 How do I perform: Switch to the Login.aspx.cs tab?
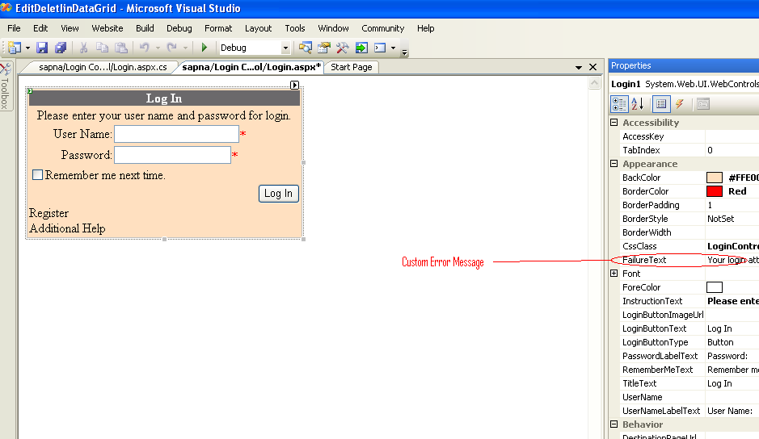coord(103,67)
